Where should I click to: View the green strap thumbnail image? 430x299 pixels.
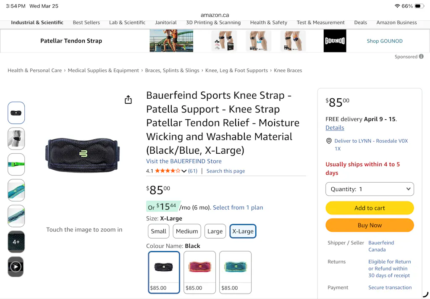tap(16, 164)
